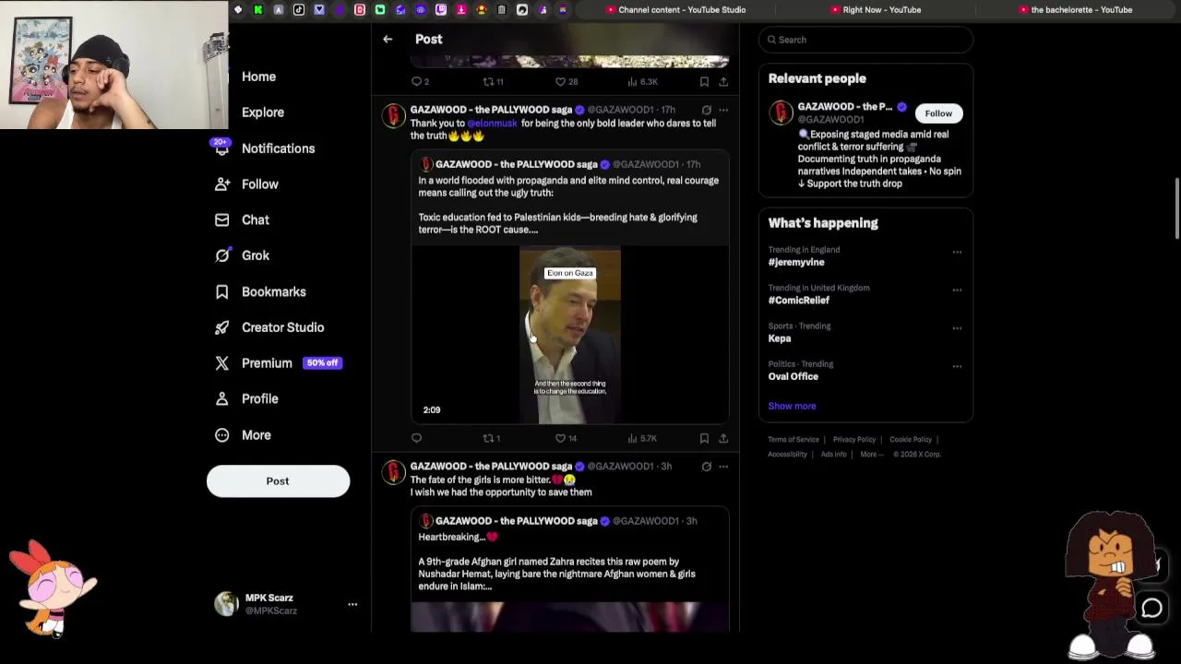
Task: Switch to the bachelorette - YouTube tab
Action: pyautogui.click(x=1075, y=10)
